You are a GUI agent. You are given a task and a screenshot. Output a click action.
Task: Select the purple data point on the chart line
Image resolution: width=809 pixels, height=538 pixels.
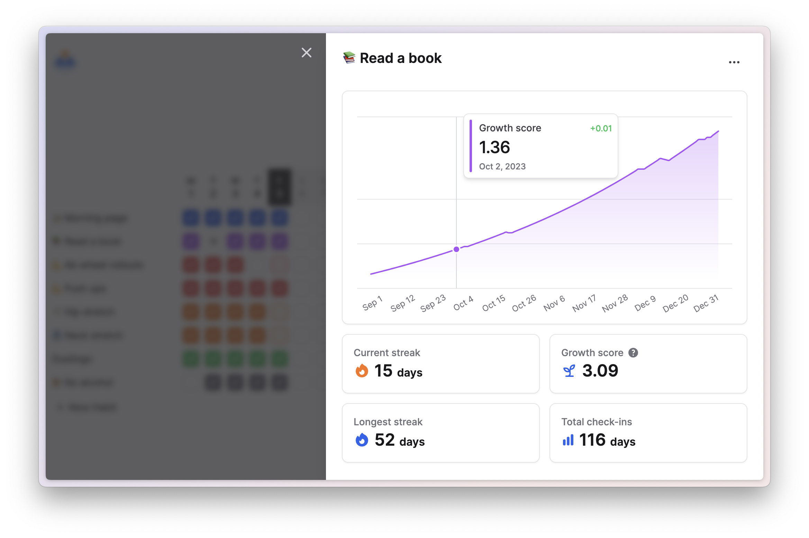tap(456, 249)
